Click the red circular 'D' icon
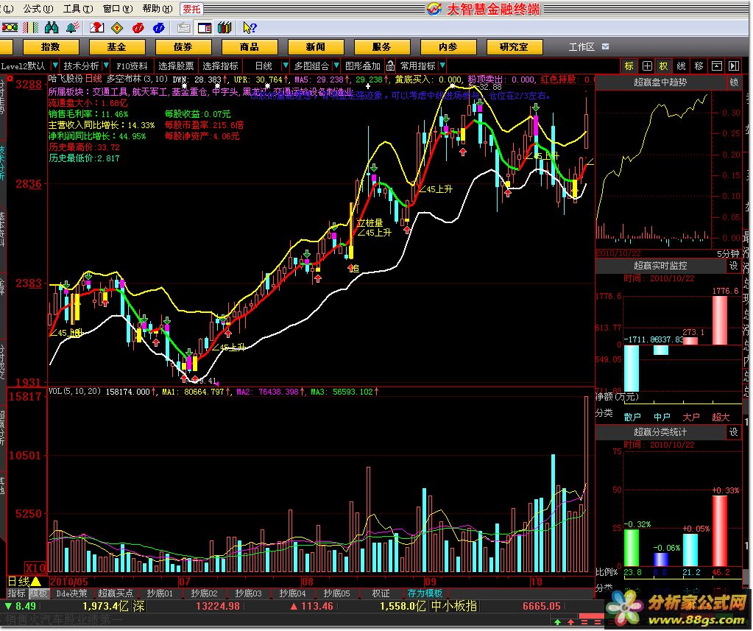This screenshot has width=753, height=631. (x=138, y=28)
